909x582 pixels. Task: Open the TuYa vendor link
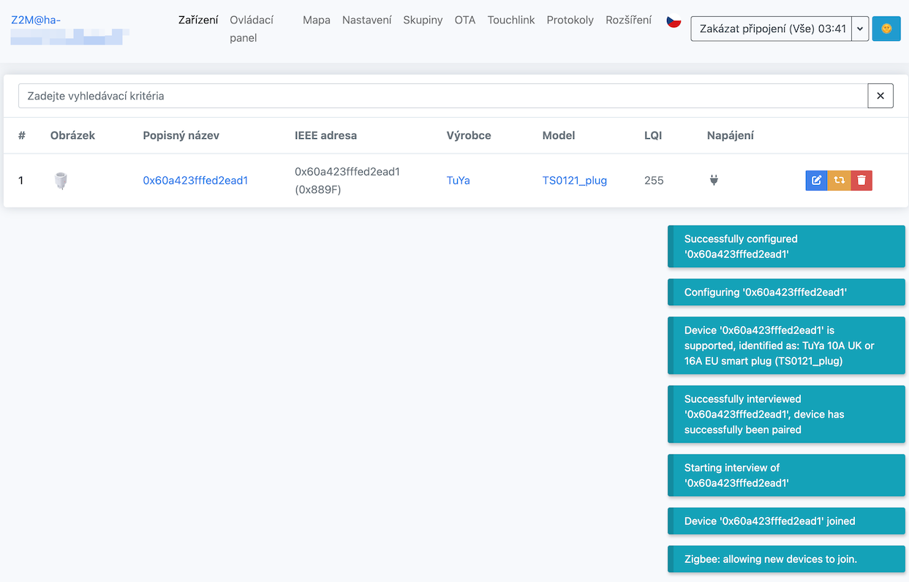click(458, 180)
